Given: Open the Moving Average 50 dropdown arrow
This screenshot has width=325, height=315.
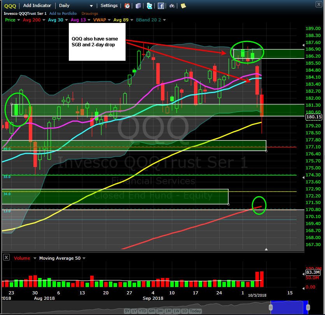Looking at the screenshot, I should [84, 258].
